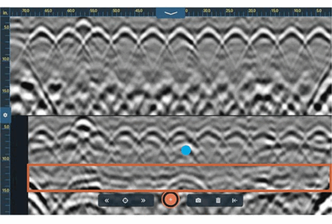
Task: Click the 15.0 depth mark on lower scale
Action: [6, 190]
